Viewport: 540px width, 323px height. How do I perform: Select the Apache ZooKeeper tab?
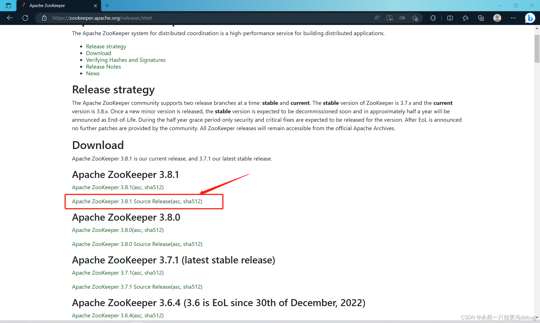pyautogui.click(x=58, y=6)
